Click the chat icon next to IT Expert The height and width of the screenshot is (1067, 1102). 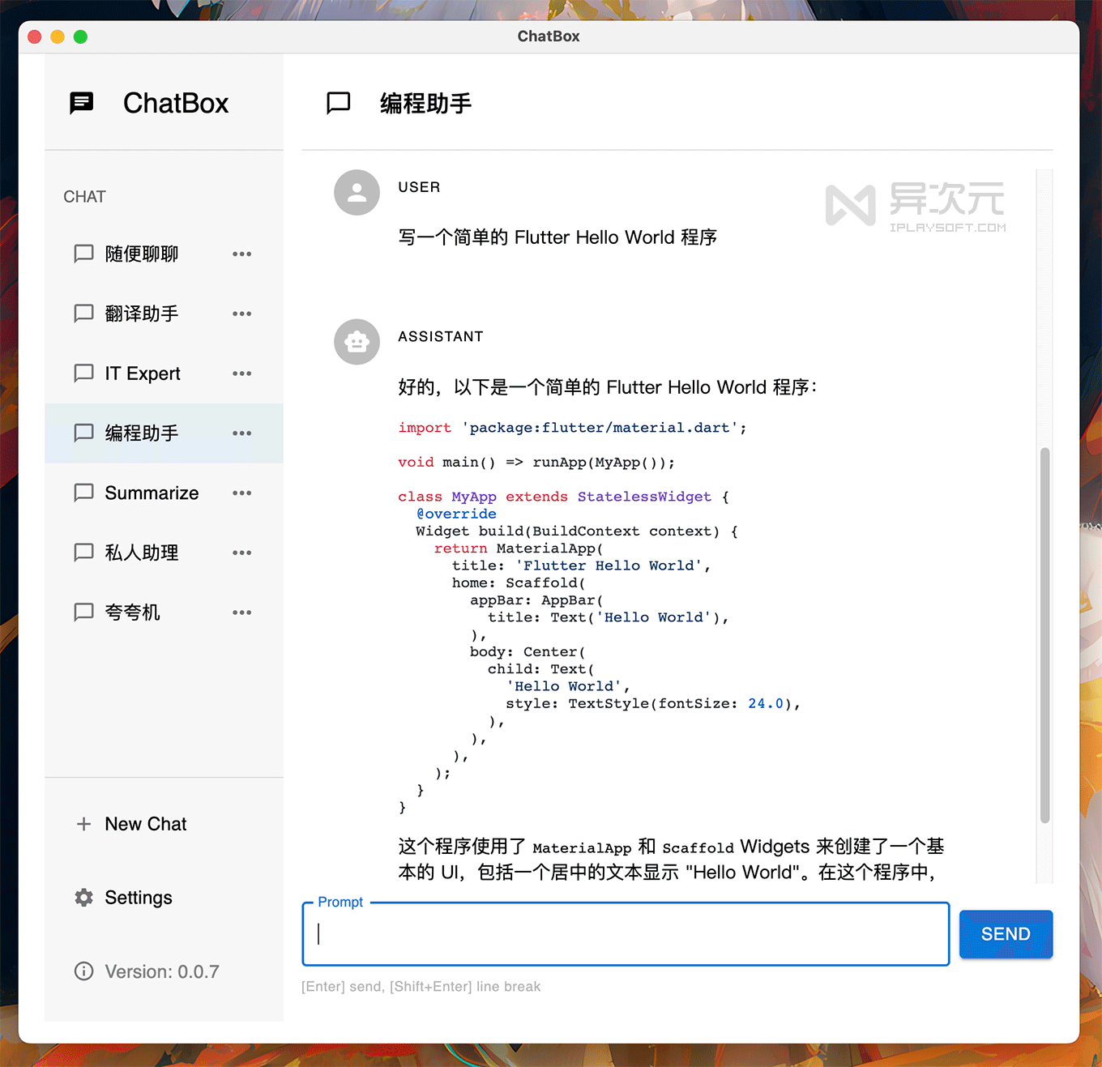click(x=83, y=373)
